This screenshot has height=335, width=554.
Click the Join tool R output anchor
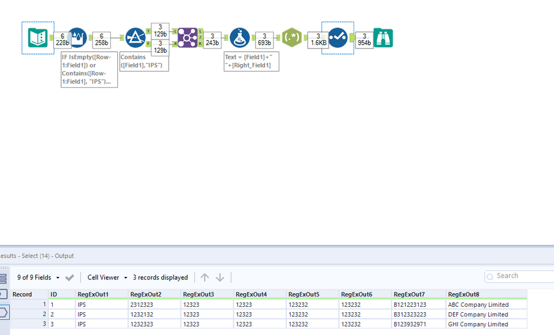coord(200,44)
